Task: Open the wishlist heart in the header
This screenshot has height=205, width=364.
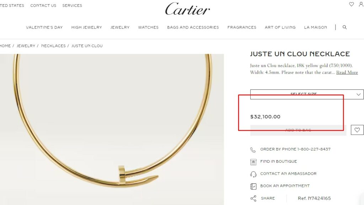Action: (x=352, y=4)
